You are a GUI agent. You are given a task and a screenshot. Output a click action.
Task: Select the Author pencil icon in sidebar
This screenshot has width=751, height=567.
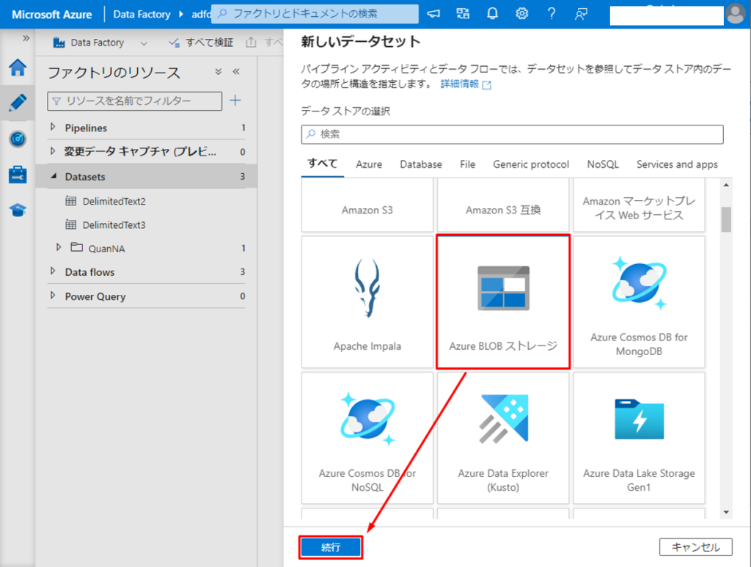point(18,103)
